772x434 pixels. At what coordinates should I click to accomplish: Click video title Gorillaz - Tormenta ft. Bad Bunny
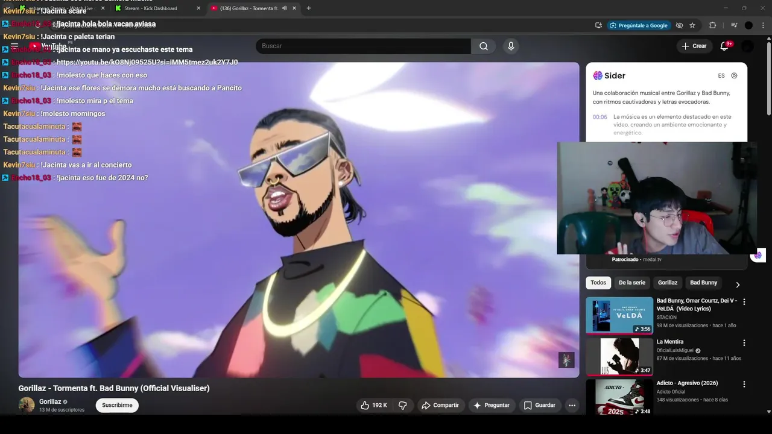click(x=114, y=388)
